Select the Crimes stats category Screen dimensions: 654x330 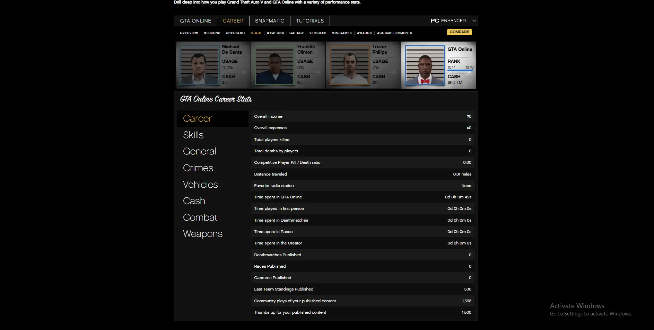(212, 168)
